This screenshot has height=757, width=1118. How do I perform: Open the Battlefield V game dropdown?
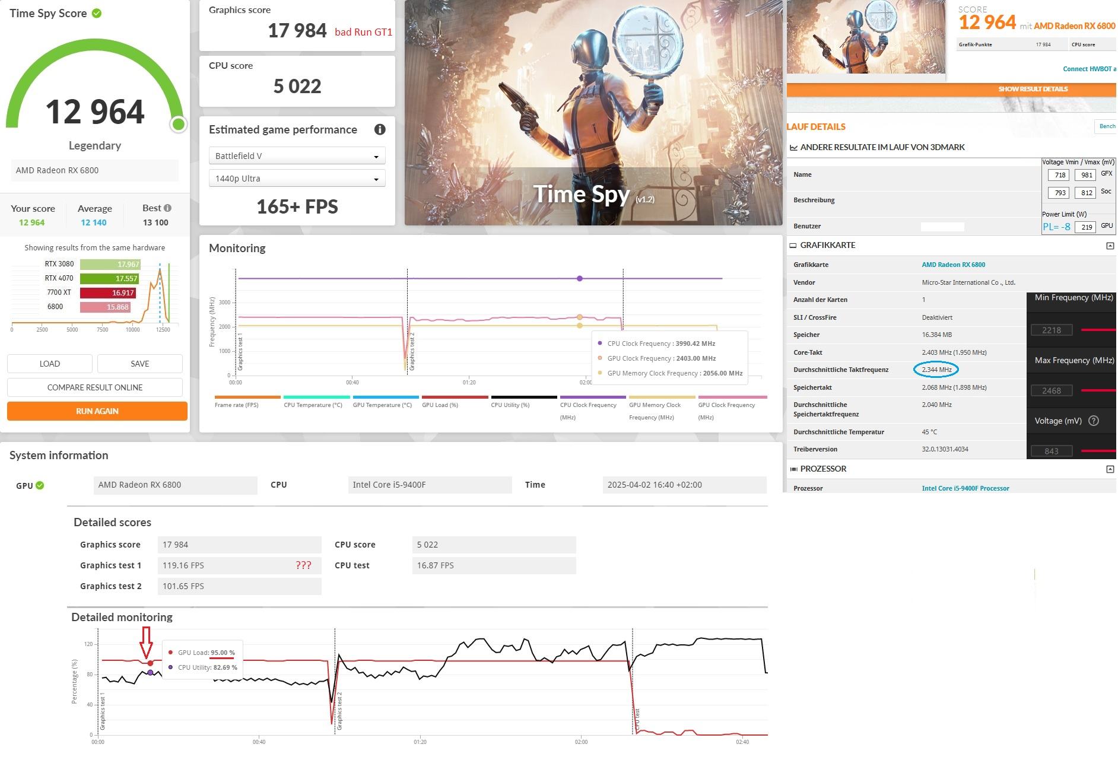pyautogui.click(x=297, y=155)
